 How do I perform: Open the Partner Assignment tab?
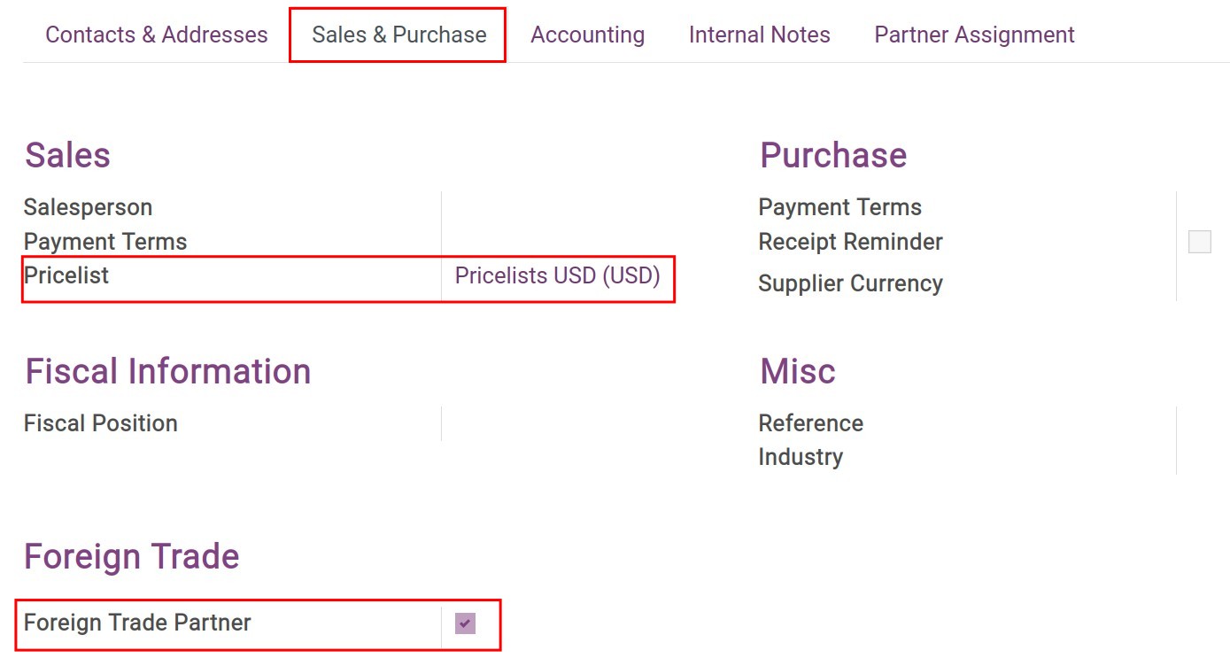tap(973, 35)
